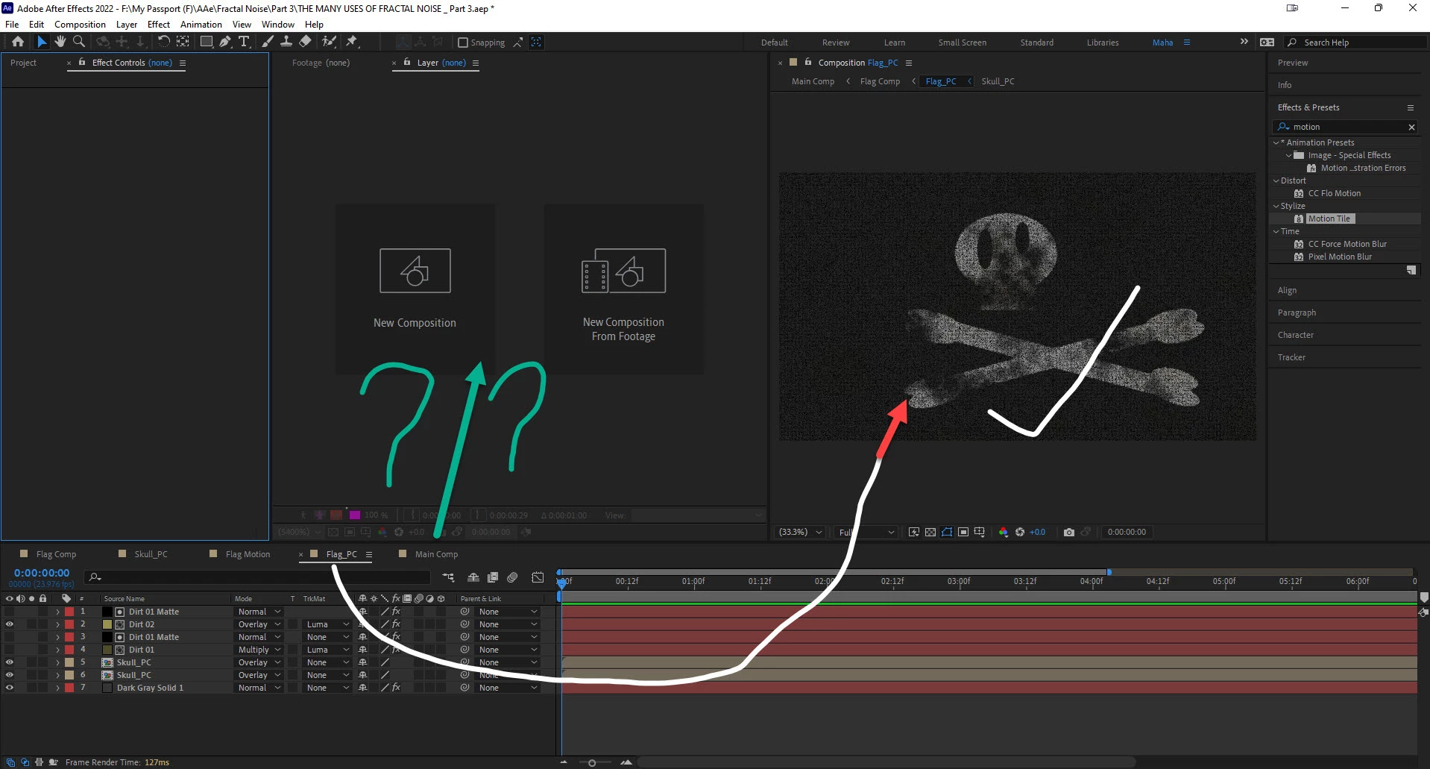Select the Horizontal Type tool
The height and width of the screenshot is (769, 1430).
tap(244, 42)
